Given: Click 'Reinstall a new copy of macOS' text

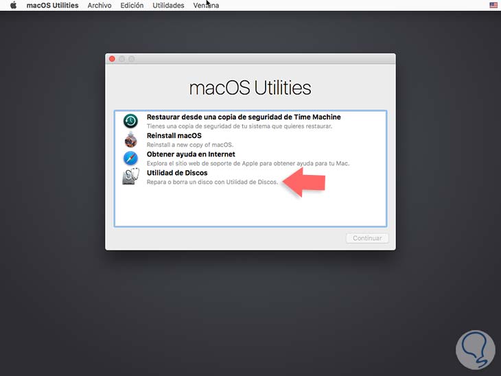Looking at the screenshot, I should tap(190, 145).
